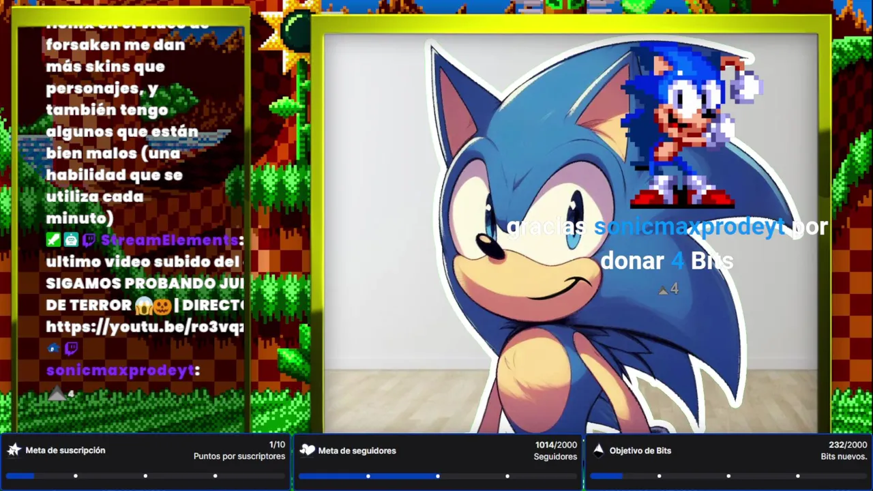Click sonicmaxprodeyt's name in the donation alert

pos(690,226)
